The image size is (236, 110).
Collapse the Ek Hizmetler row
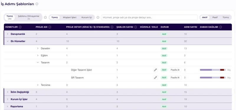click(8, 41)
